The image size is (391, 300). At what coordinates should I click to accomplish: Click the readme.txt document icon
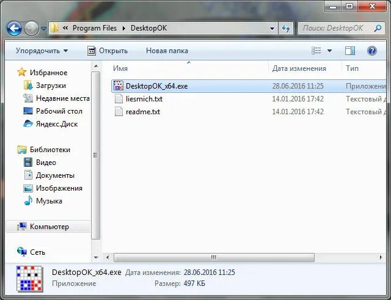pyautogui.click(x=119, y=111)
